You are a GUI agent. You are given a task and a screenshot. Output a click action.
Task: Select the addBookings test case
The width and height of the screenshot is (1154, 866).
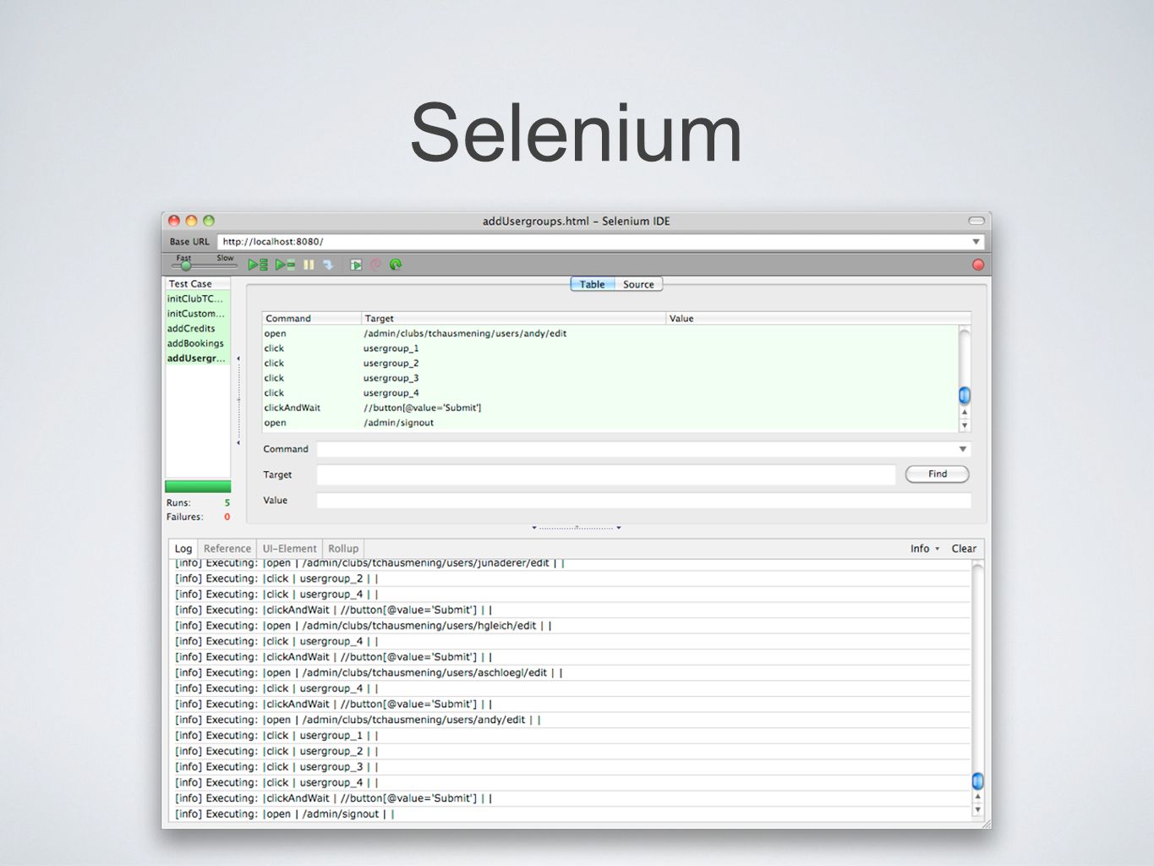pos(197,343)
